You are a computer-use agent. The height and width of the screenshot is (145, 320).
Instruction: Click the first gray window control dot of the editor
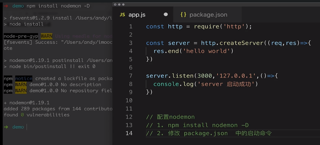(x=115, y=4)
